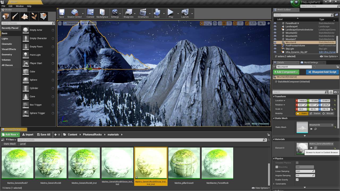The image size is (340, 191).
Task: Open the Cinematics toolbar button
Action: click(143, 14)
